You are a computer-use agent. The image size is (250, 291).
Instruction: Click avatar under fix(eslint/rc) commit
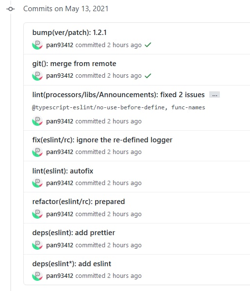[x=37, y=152]
